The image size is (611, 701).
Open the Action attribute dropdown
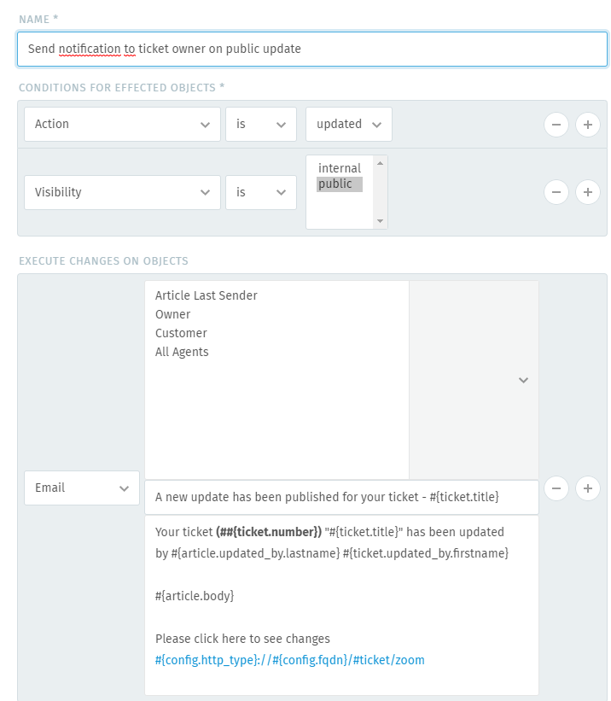(x=122, y=124)
